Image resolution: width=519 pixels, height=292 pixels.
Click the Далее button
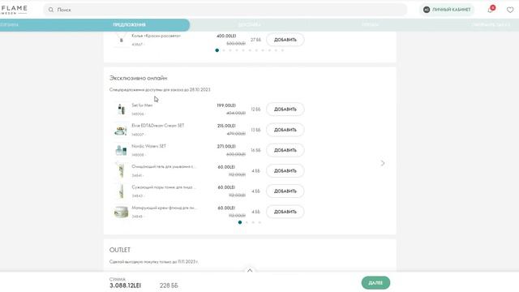(375, 283)
